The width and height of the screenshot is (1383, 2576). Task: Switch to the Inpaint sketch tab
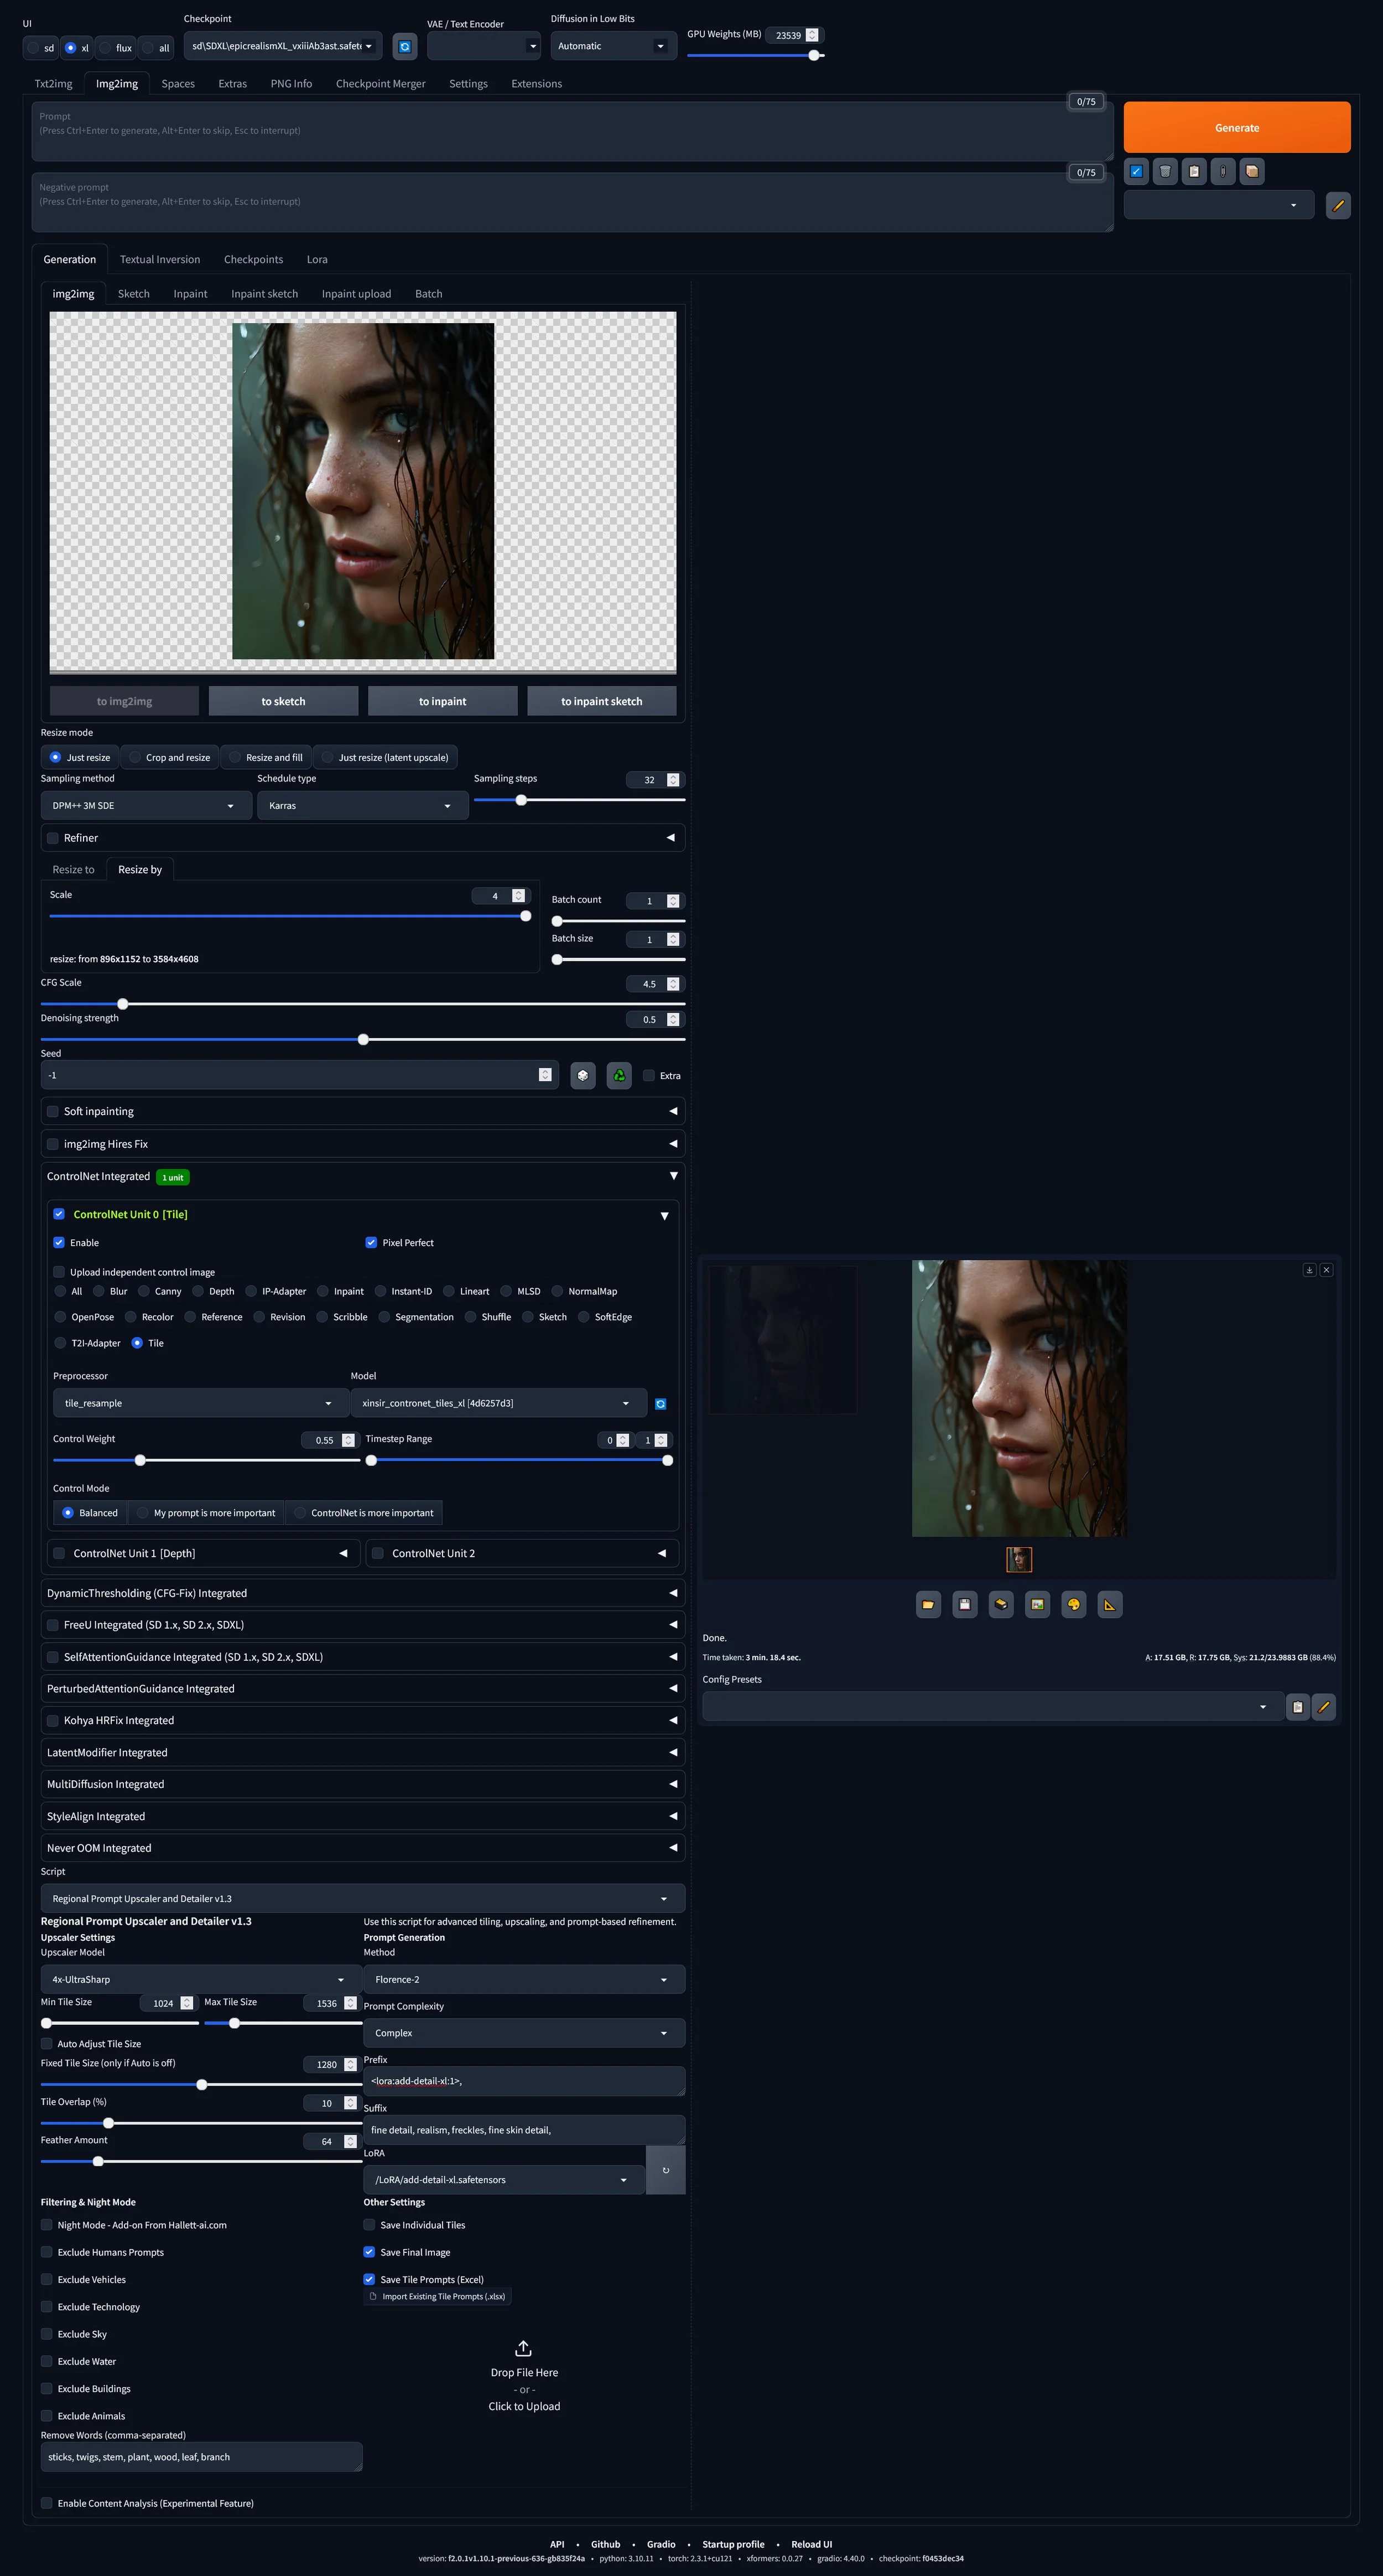coord(264,294)
